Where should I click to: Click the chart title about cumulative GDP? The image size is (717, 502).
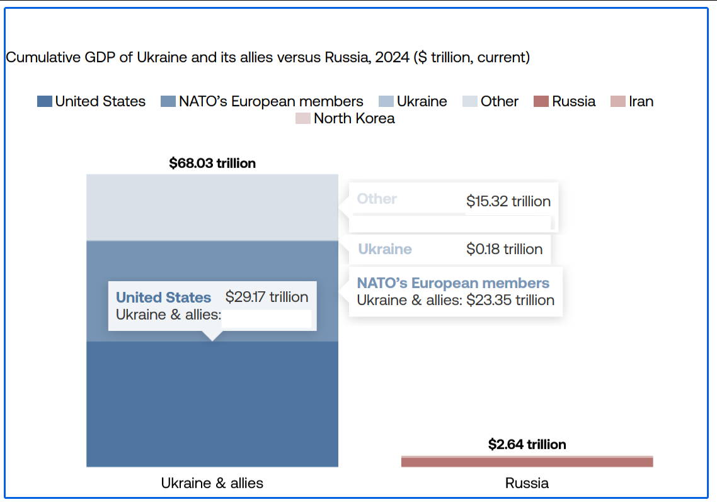point(268,57)
